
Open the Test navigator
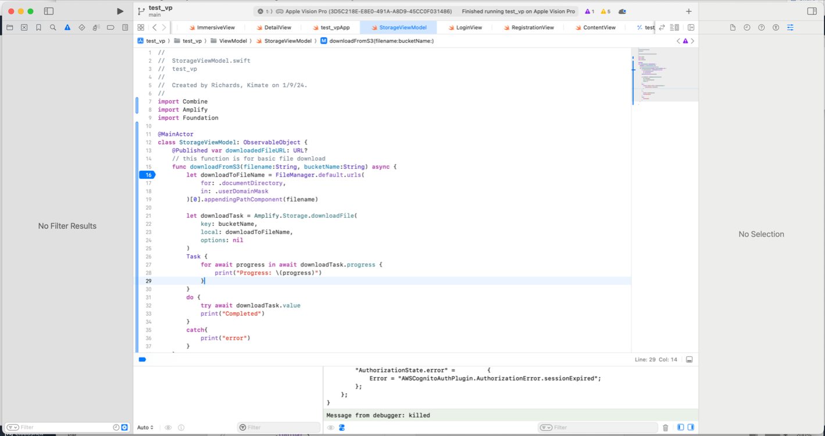(81, 27)
